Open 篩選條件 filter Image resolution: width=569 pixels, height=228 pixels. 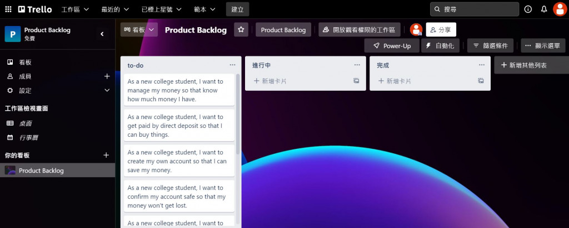[x=490, y=46]
